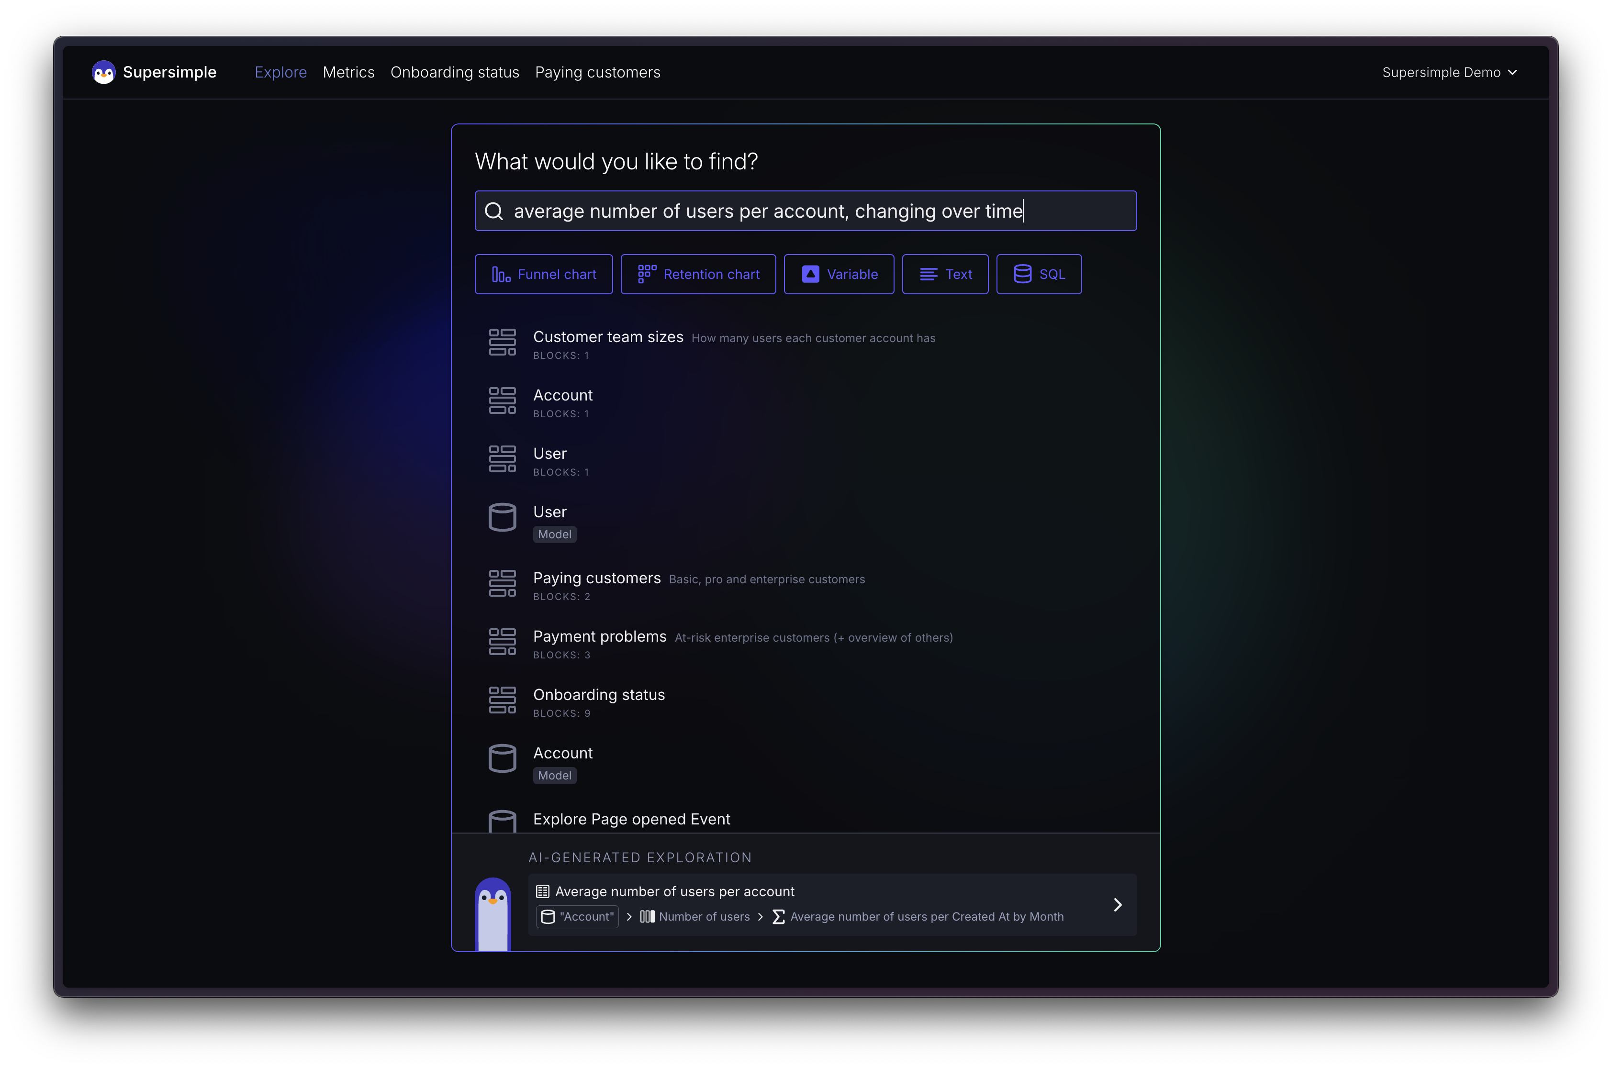Select the Payment problems result
1612x1068 pixels.
(600, 637)
